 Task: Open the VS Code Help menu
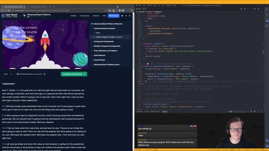point(174,5)
